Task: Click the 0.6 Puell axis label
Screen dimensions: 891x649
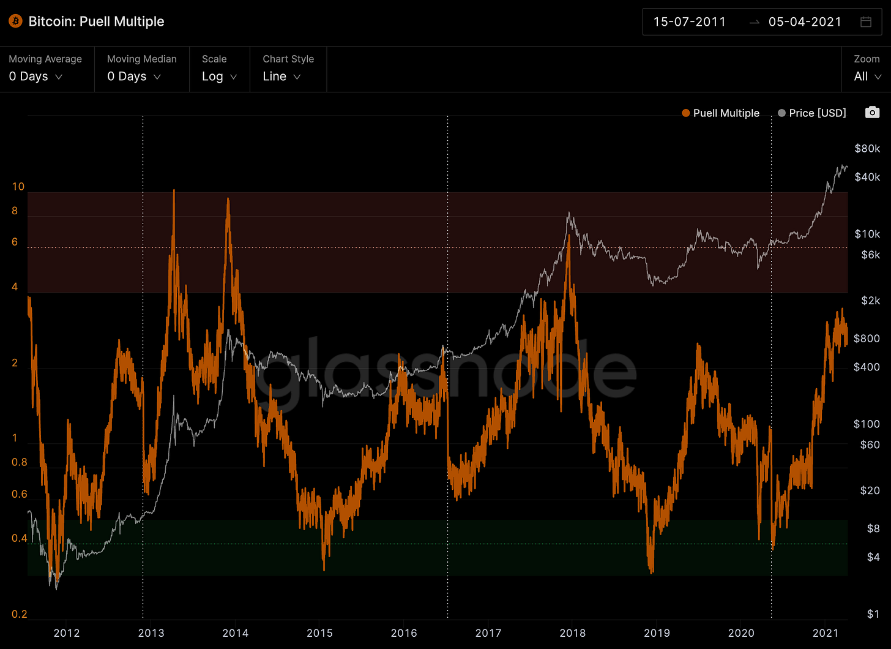Action: pyautogui.click(x=20, y=494)
